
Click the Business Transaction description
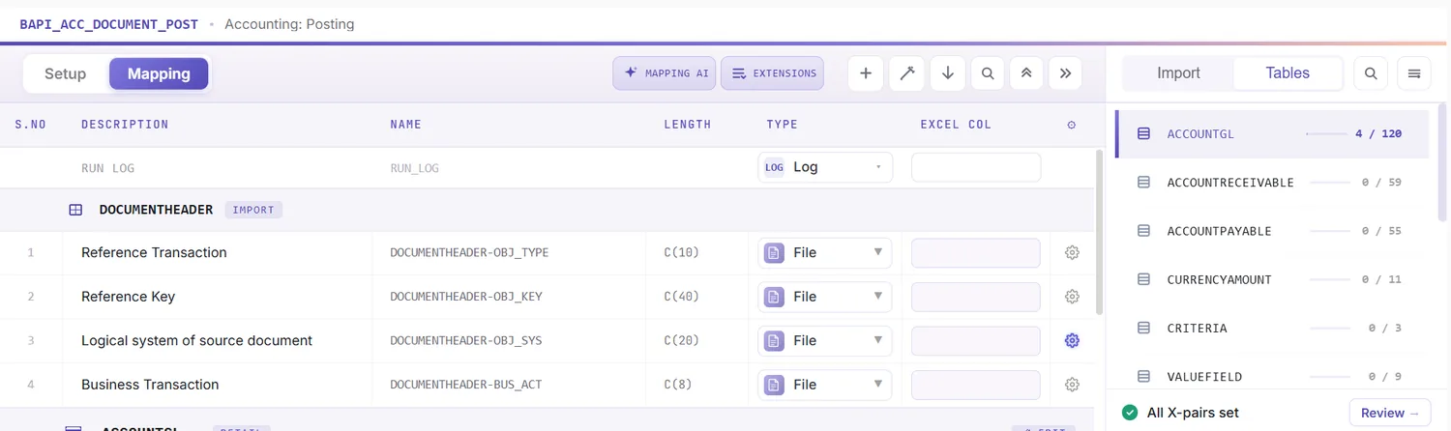click(x=150, y=385)
